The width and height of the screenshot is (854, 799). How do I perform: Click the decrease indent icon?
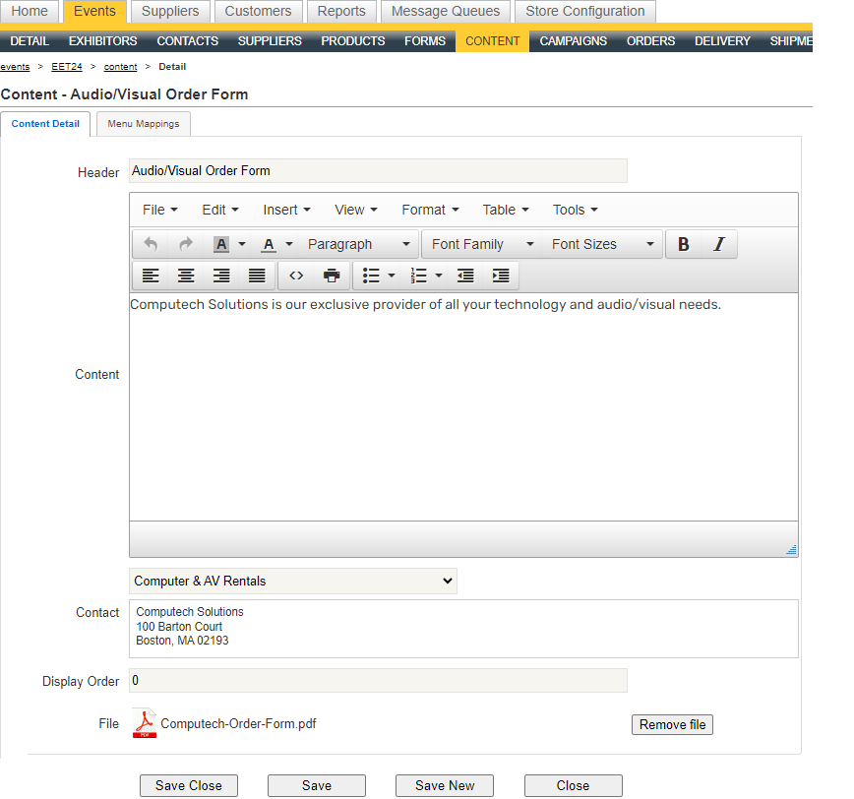(x=465, y=276)
